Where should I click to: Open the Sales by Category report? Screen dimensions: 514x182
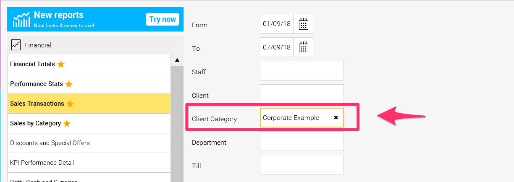tap(89, 123)
